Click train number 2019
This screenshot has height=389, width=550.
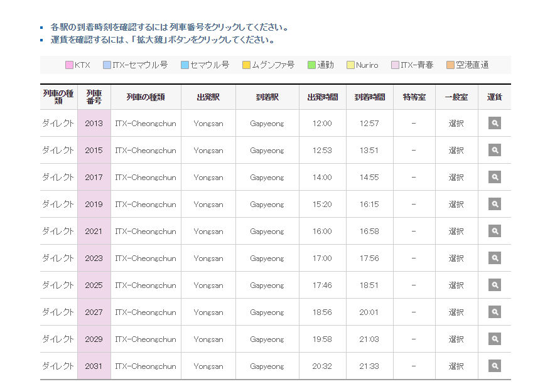pos(94,204)
